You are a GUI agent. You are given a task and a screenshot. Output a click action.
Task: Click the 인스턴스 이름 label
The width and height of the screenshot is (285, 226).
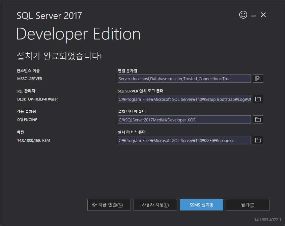click(x=28, y=71)
